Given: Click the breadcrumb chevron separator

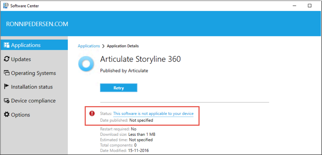Looking at the screenshot, I should tap(103, 46).
